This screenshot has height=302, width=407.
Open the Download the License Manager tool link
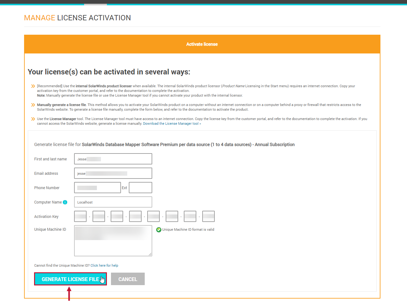click(172, 123)
